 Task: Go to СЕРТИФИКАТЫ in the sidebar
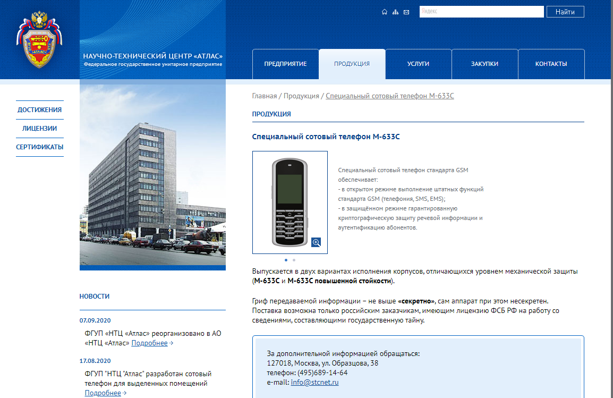tap(39, 147)
